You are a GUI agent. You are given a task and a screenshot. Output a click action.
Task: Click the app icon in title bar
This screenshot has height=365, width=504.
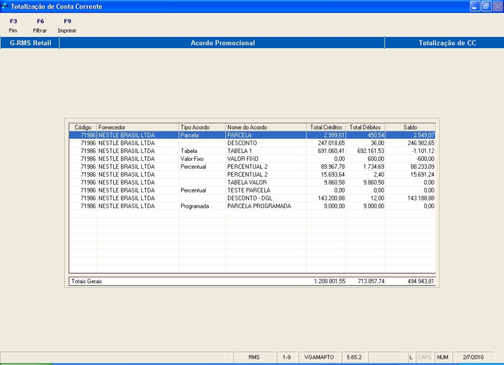tap(4, 6)
